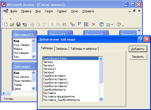The height and width of the screenshot is (110, 151).
Task: Click the Access key icon in title bar
Action: (x=4, y=5)
